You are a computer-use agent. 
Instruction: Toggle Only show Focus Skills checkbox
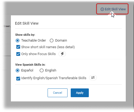click(18, 54)
